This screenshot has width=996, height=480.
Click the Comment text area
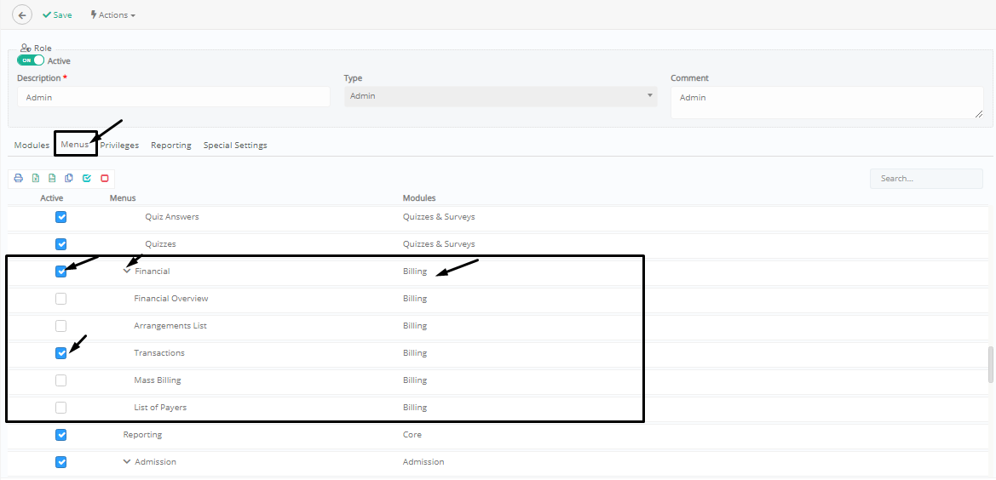(x=827, y=102)
